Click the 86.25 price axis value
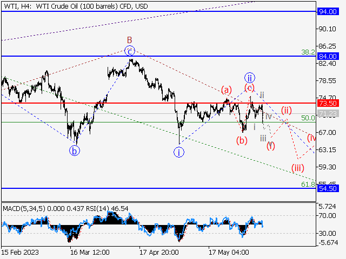This screenshot has width=346, height=259. pos(327,46)
